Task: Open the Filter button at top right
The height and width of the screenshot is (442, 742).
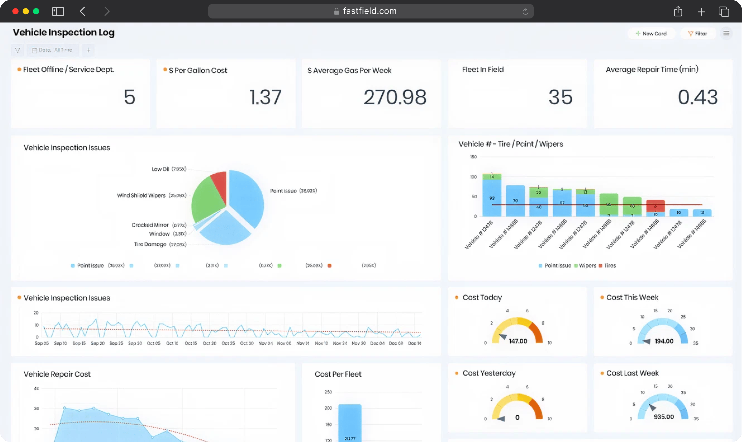Action: click(x=697, y=34)
